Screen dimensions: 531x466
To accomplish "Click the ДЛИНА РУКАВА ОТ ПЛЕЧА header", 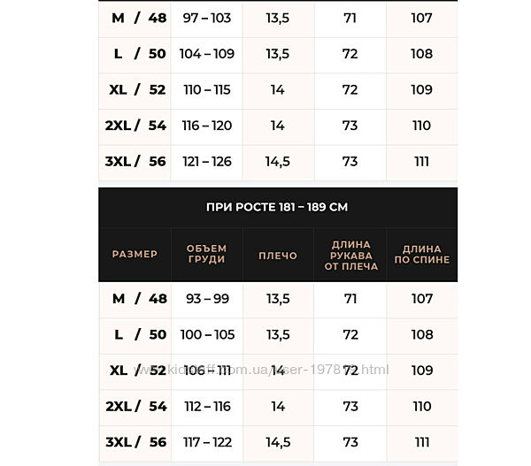I will pyautogui.click(x=350, y=254).
